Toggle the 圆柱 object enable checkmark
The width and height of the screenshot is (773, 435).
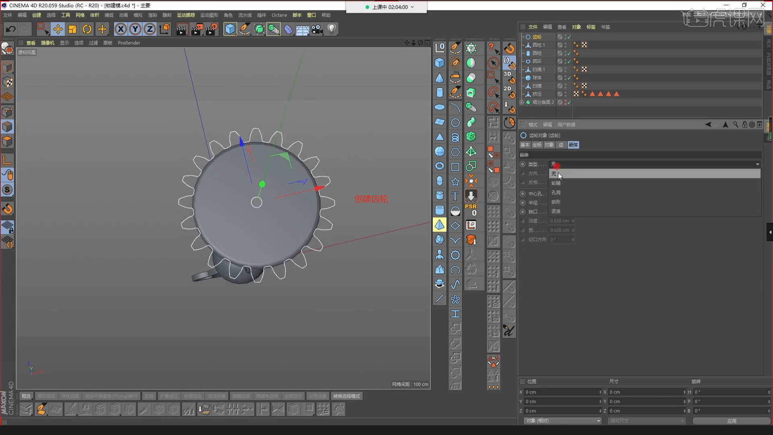569,53
